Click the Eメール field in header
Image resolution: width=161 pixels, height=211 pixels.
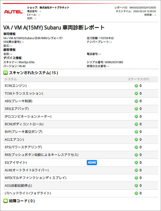pos(34,15)
